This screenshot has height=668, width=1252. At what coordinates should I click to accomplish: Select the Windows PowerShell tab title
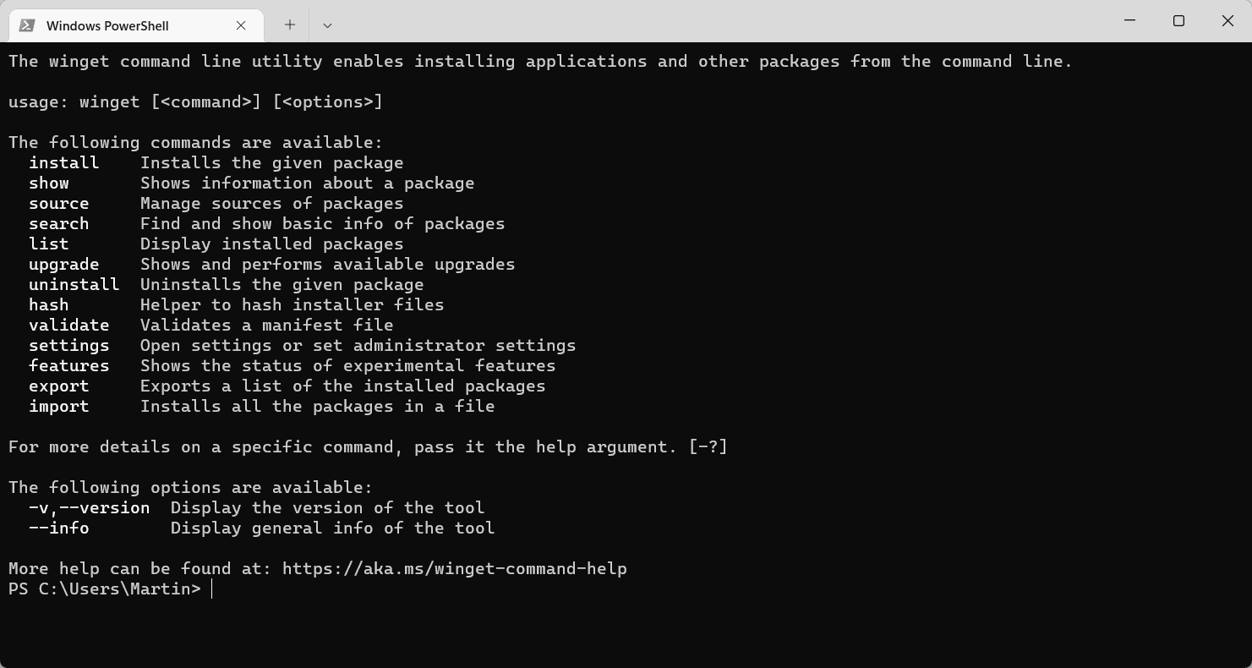tap(107, 25)
